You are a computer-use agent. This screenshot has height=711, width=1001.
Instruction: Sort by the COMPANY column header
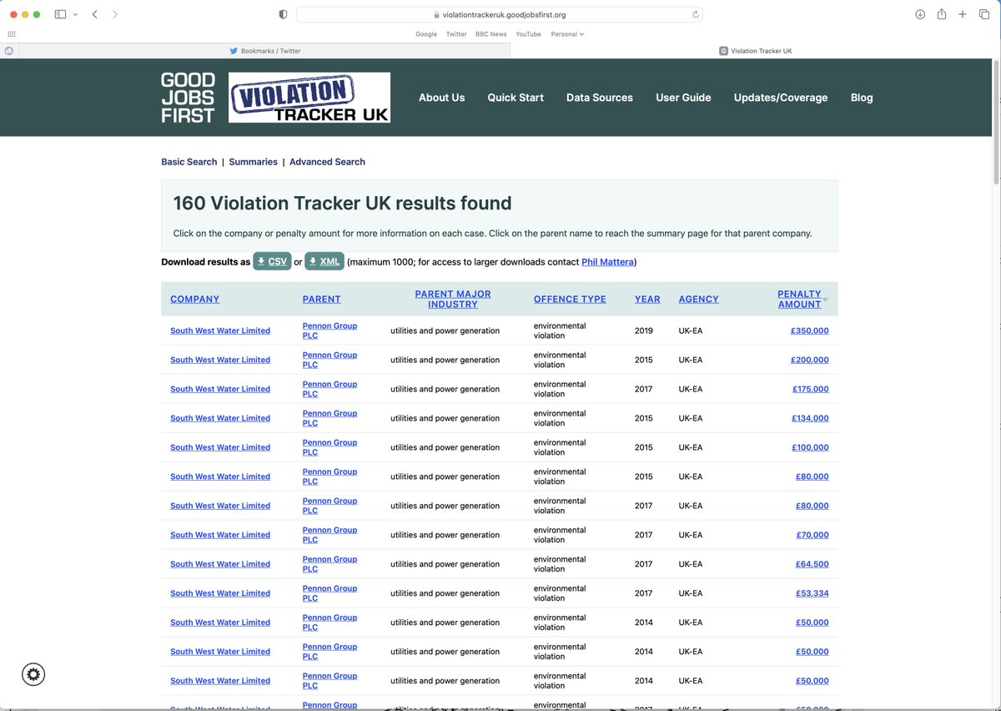(x=194, y=299)
